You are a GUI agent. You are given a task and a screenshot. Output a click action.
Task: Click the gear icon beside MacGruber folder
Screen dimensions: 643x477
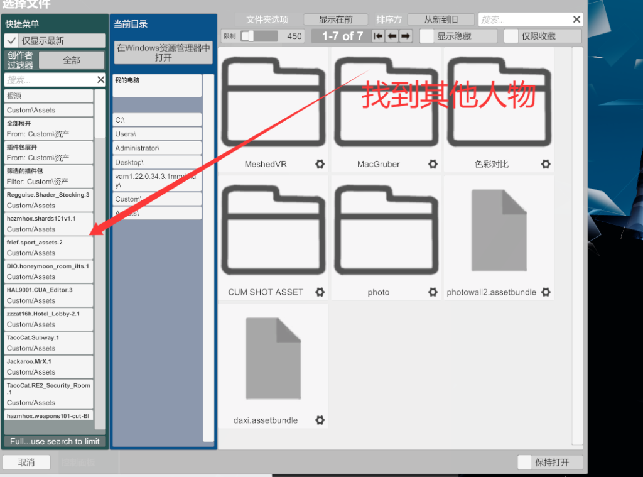(433, 164)
